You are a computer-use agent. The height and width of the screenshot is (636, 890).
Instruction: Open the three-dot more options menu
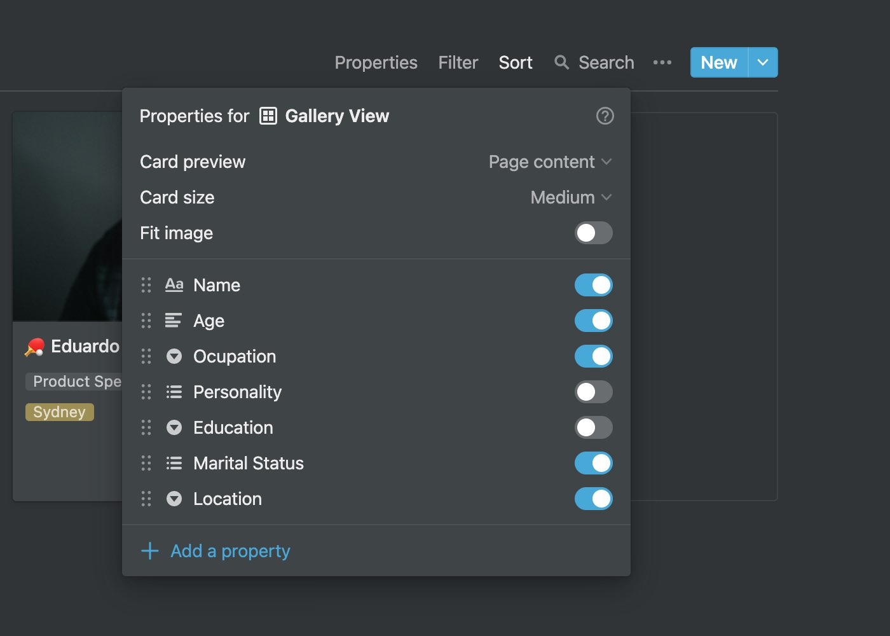(x=662, y=62)
